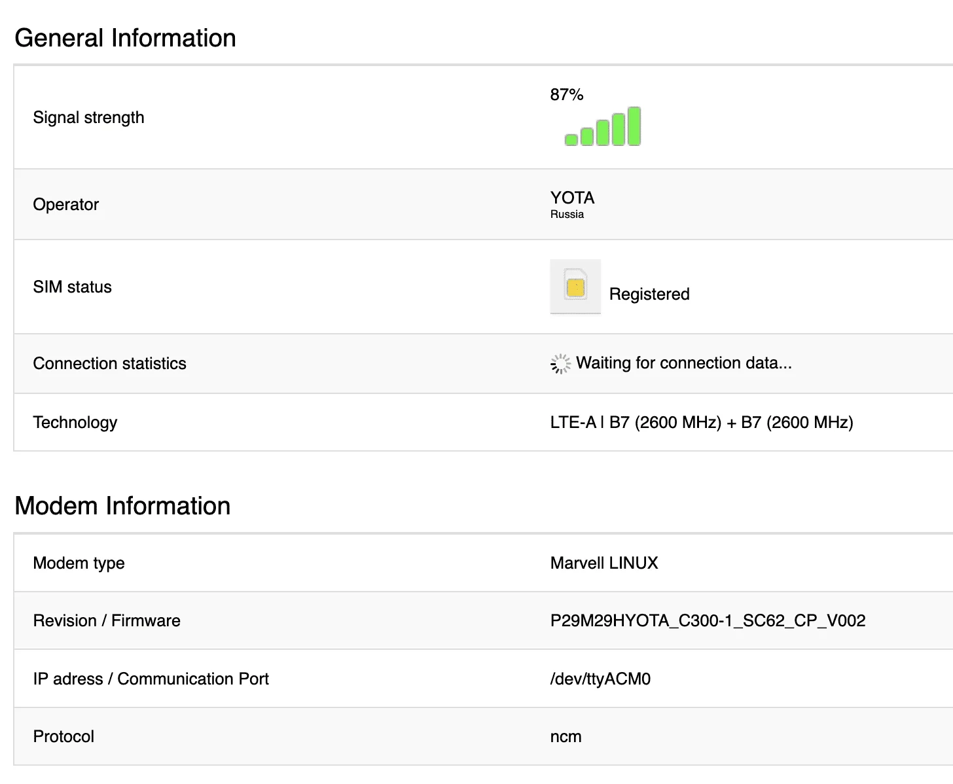
Task: Click the ncm protocol value
Action: pyautogui.click(x=566, y=737)
